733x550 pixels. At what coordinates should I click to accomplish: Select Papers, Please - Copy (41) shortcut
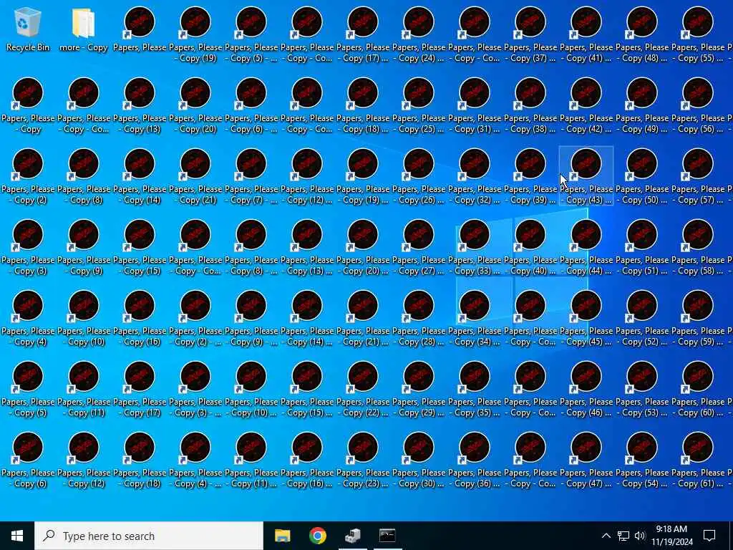click(x=586, y=35)
